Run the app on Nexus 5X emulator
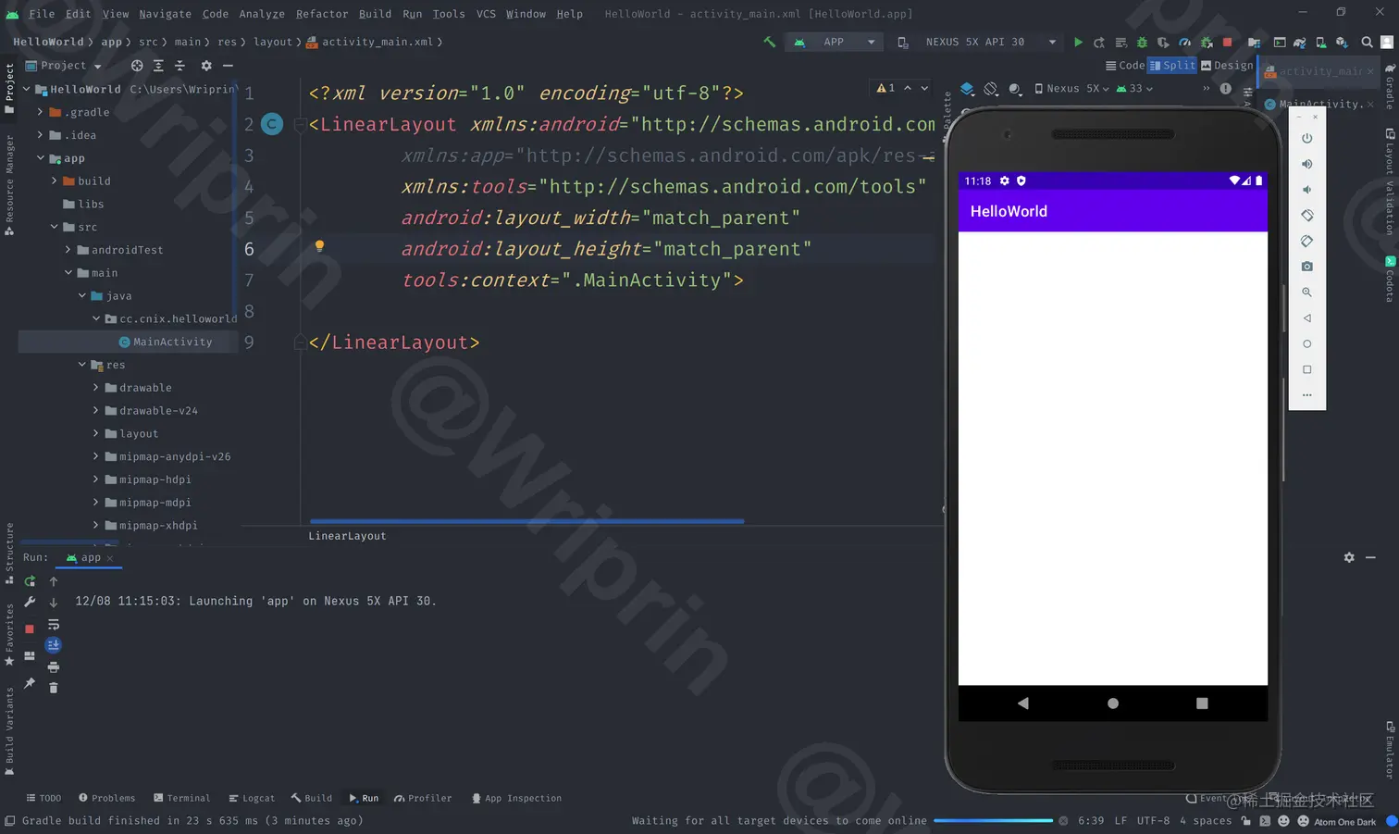Viewport: 1399px width, 834px height. click(1078, 43)
